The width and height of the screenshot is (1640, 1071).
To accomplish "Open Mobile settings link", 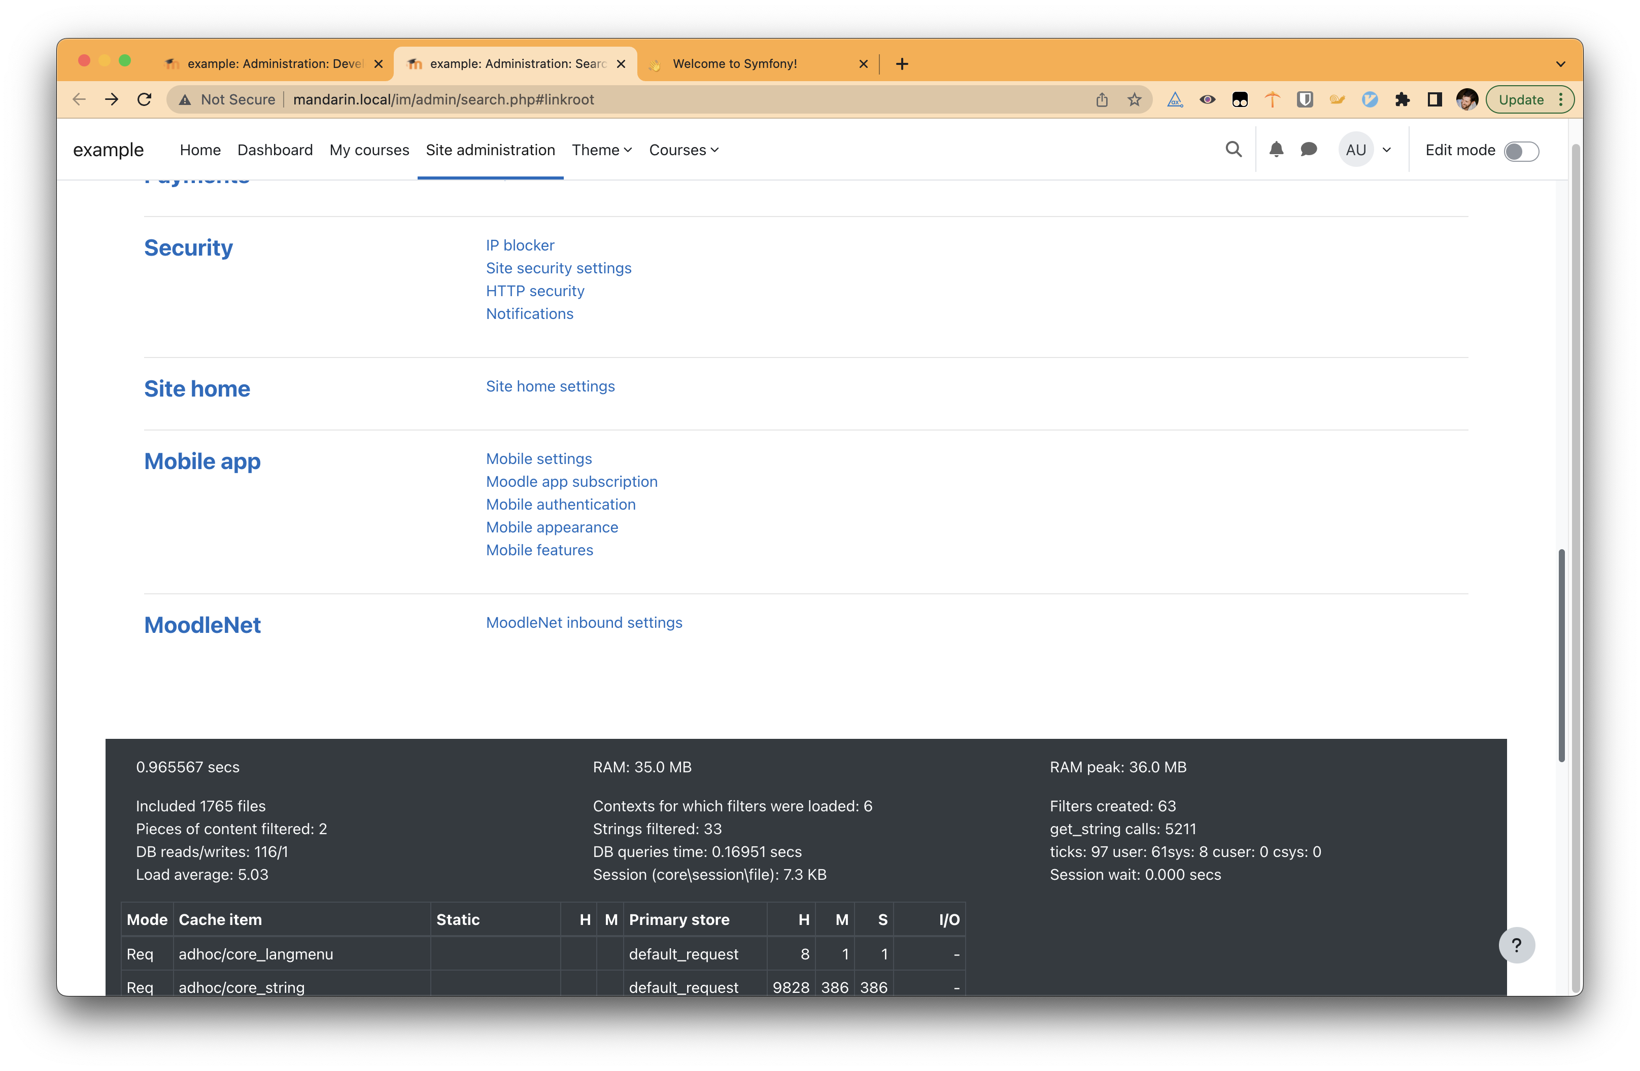I will tap(539, 459).
